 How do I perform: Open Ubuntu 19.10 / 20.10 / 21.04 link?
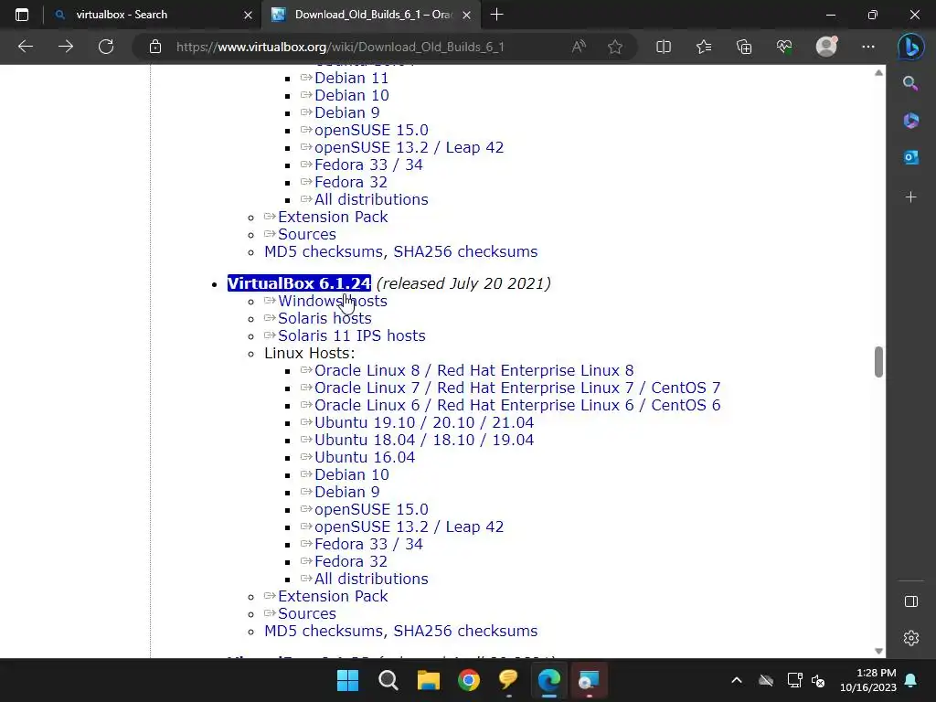[x=424, y=422]
